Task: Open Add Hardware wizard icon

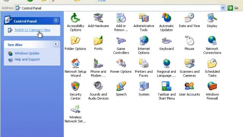Action: (98, 18)
